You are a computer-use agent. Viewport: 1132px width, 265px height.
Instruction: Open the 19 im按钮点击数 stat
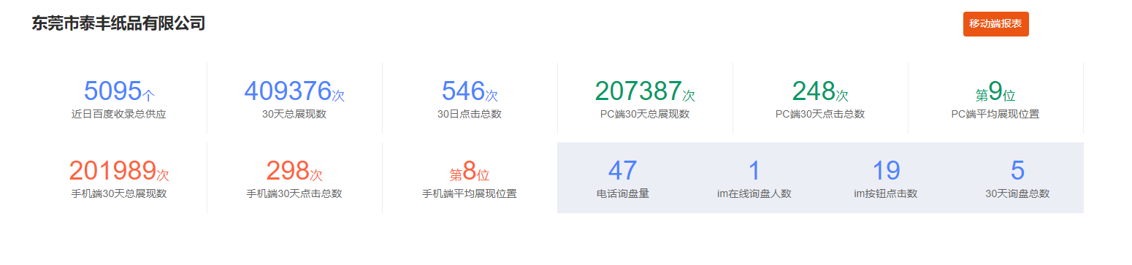pos(886,178)
